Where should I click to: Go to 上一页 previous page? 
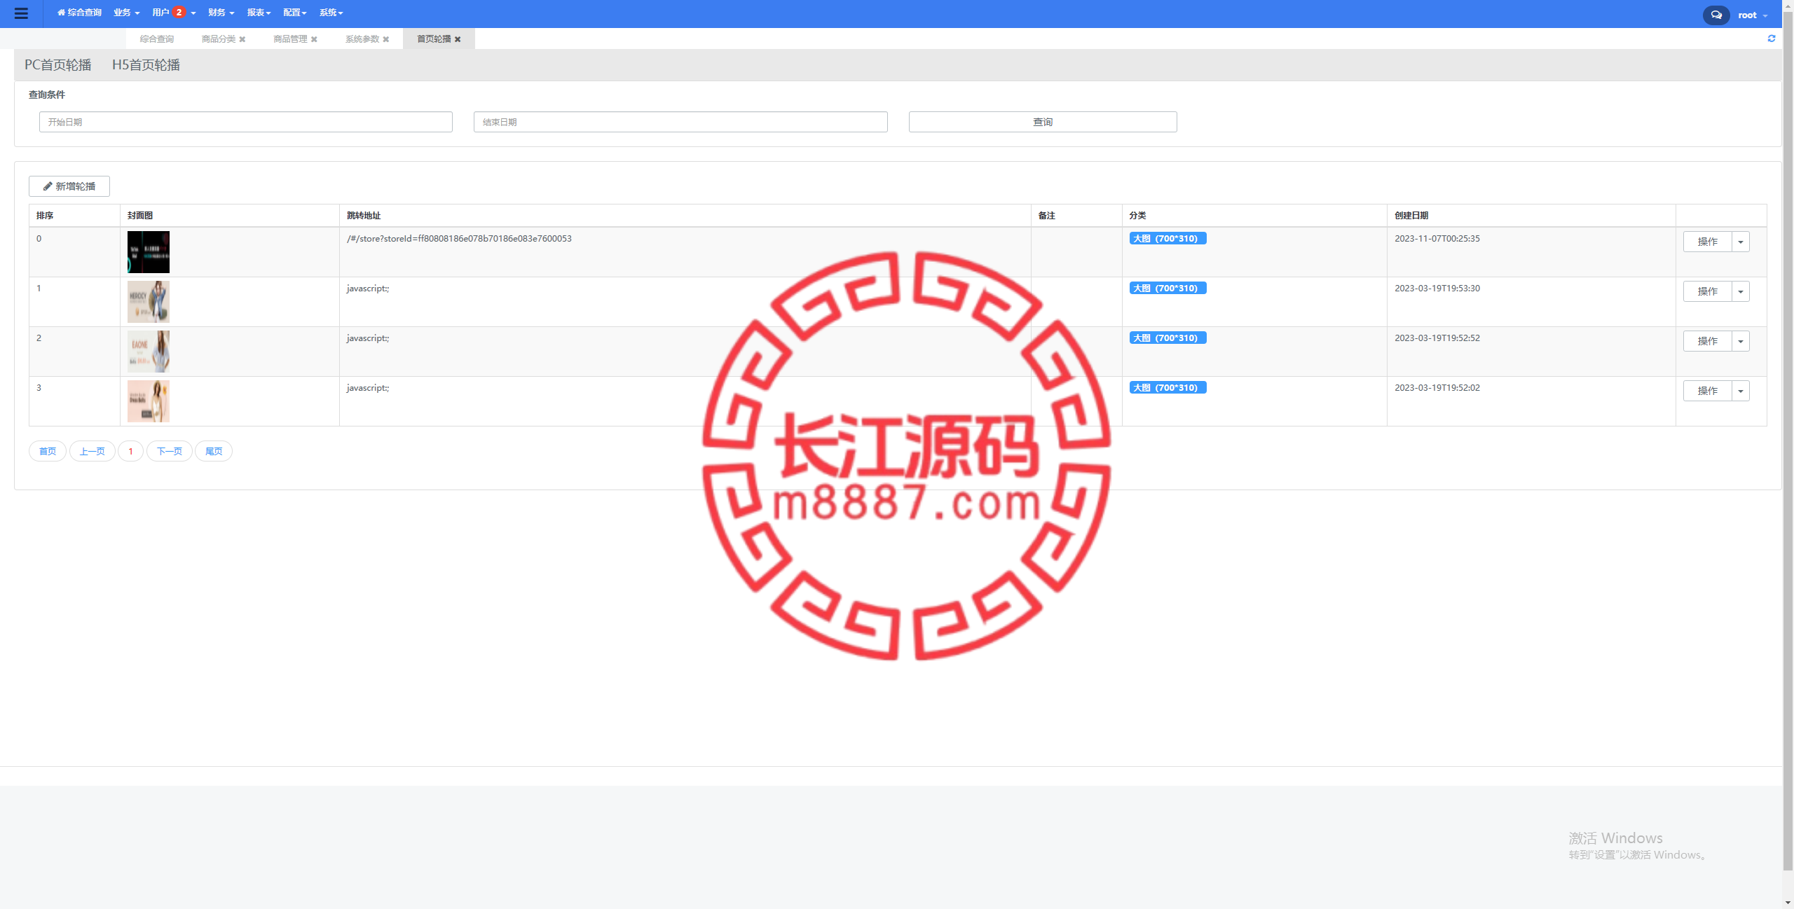click(93, 451)
